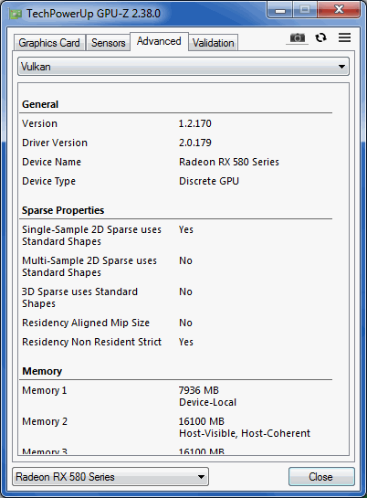Select Residency Non Resident Strict label
Screen dimensions: 367x498
(x=91, y=342)
